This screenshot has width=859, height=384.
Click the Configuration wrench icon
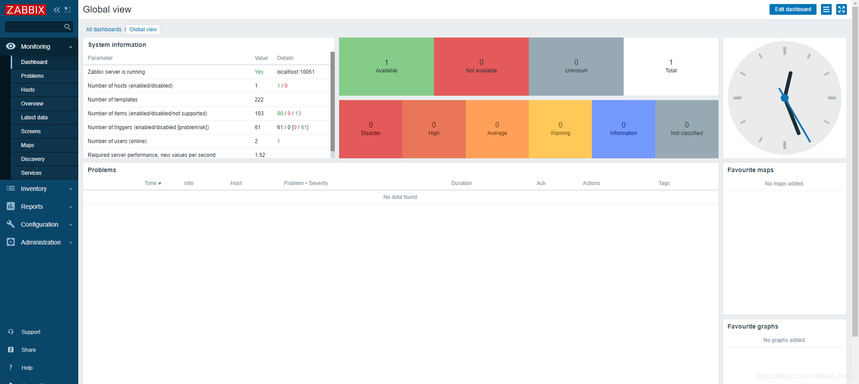pyautogui.click(x=11, y=224)
